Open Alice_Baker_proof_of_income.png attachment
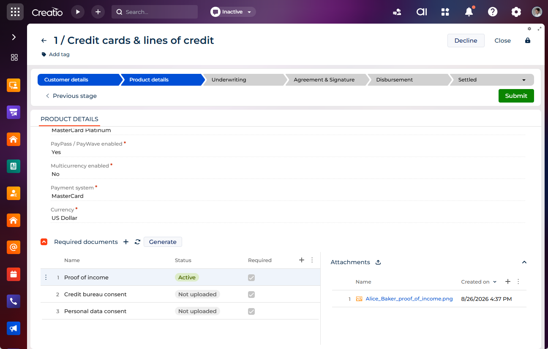This screenshot has height=349, width=548. 409,299
